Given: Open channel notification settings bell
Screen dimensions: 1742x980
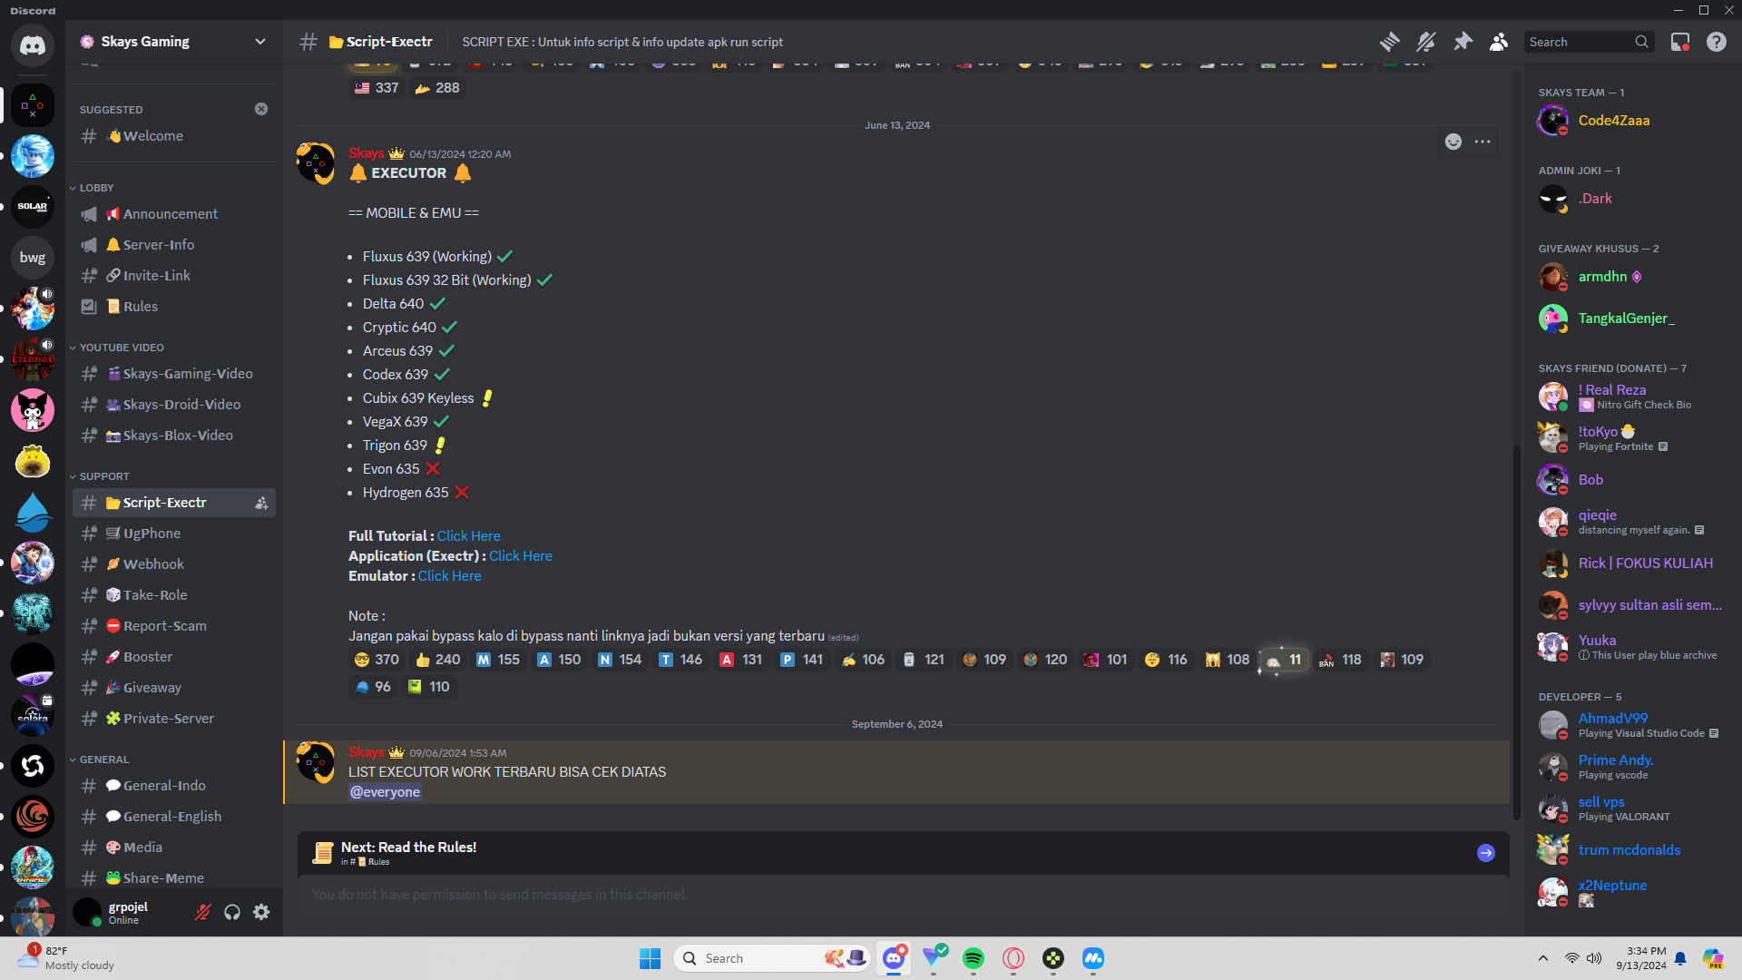Looking at the screenshot, I should 1426,42.
